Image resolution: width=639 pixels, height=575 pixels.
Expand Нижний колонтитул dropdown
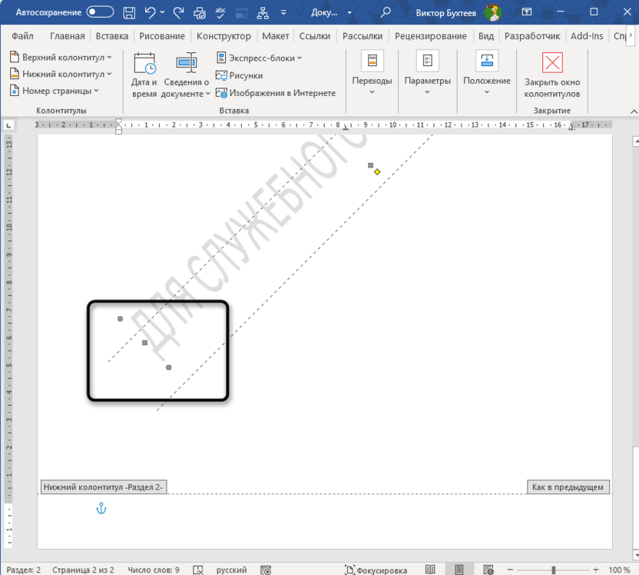(61, 74)
